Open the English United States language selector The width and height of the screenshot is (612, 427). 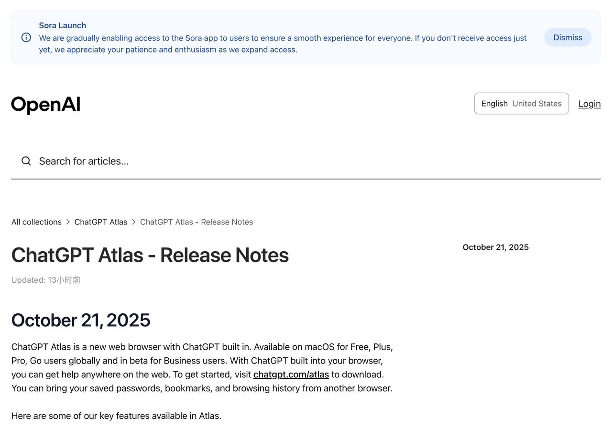(521, 104)
